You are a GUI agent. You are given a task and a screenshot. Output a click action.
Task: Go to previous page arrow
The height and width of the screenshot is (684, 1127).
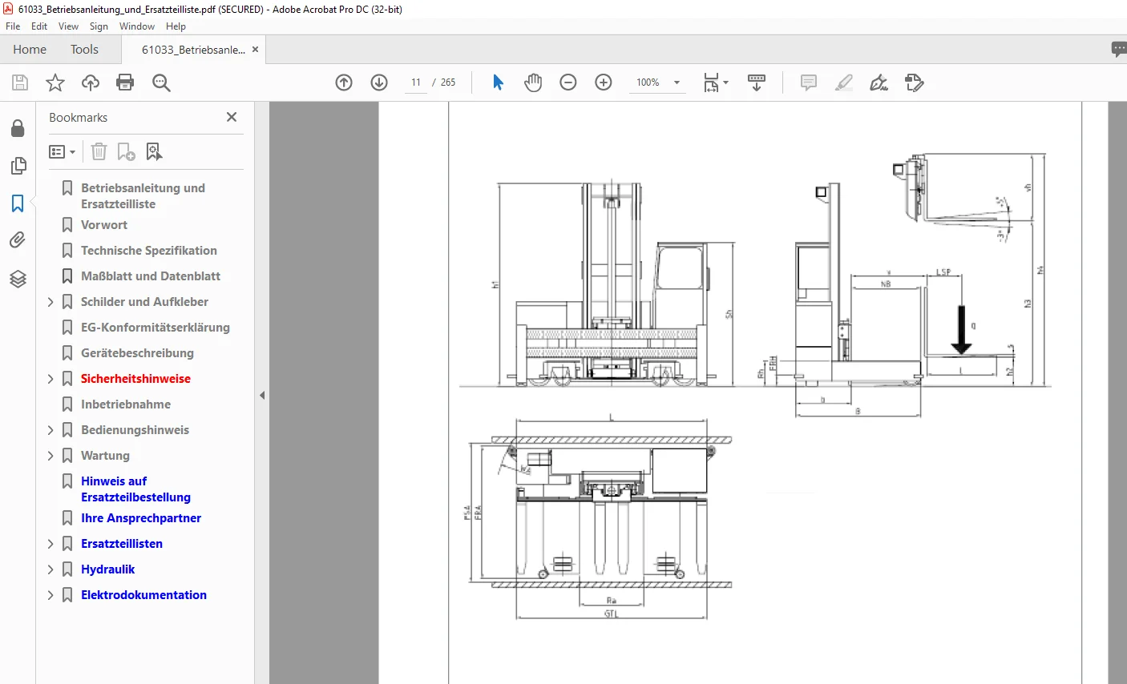344,82
